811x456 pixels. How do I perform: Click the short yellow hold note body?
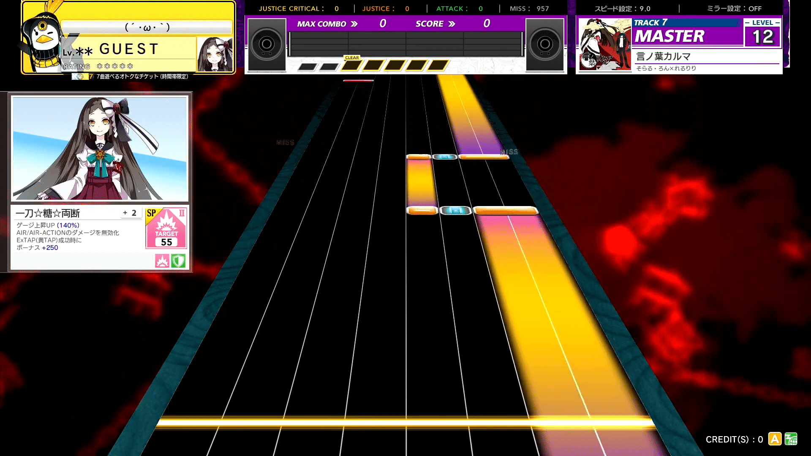[x=421, y=182]
